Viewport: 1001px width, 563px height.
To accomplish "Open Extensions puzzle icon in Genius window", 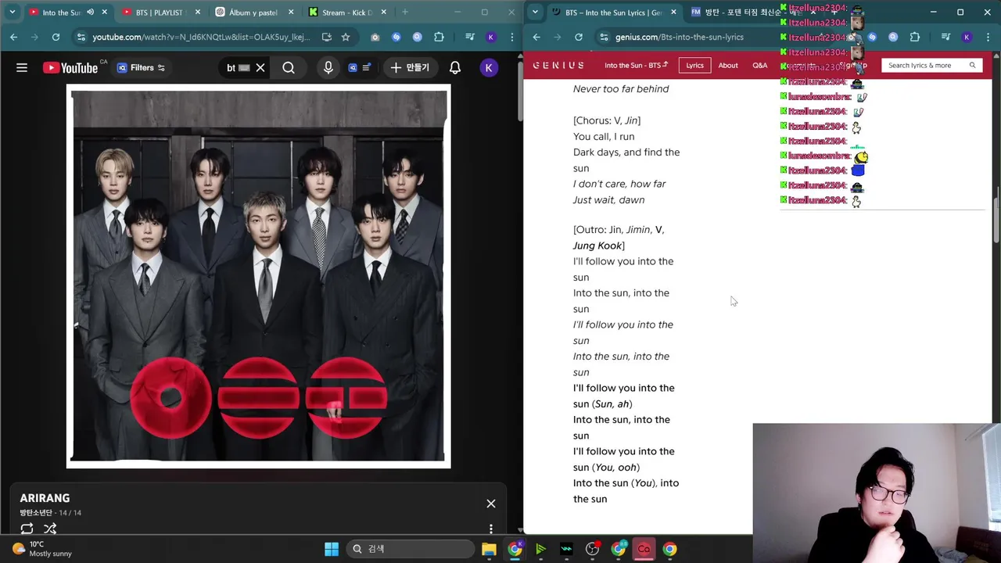I will point(915,37).
